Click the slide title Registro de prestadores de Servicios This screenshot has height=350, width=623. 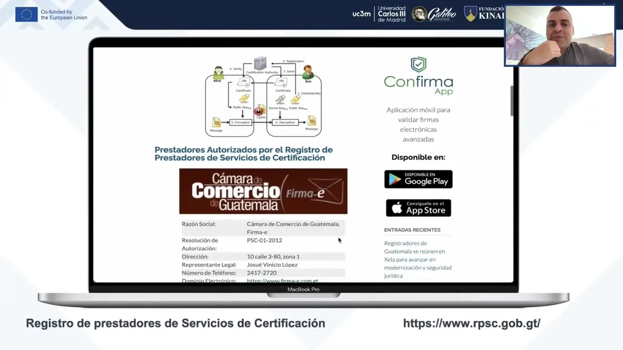tap(175, 323)
